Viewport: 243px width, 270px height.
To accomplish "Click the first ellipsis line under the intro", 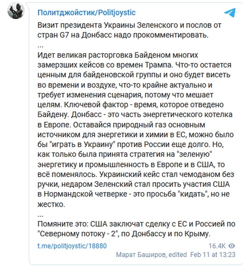I will click(40, 46).
